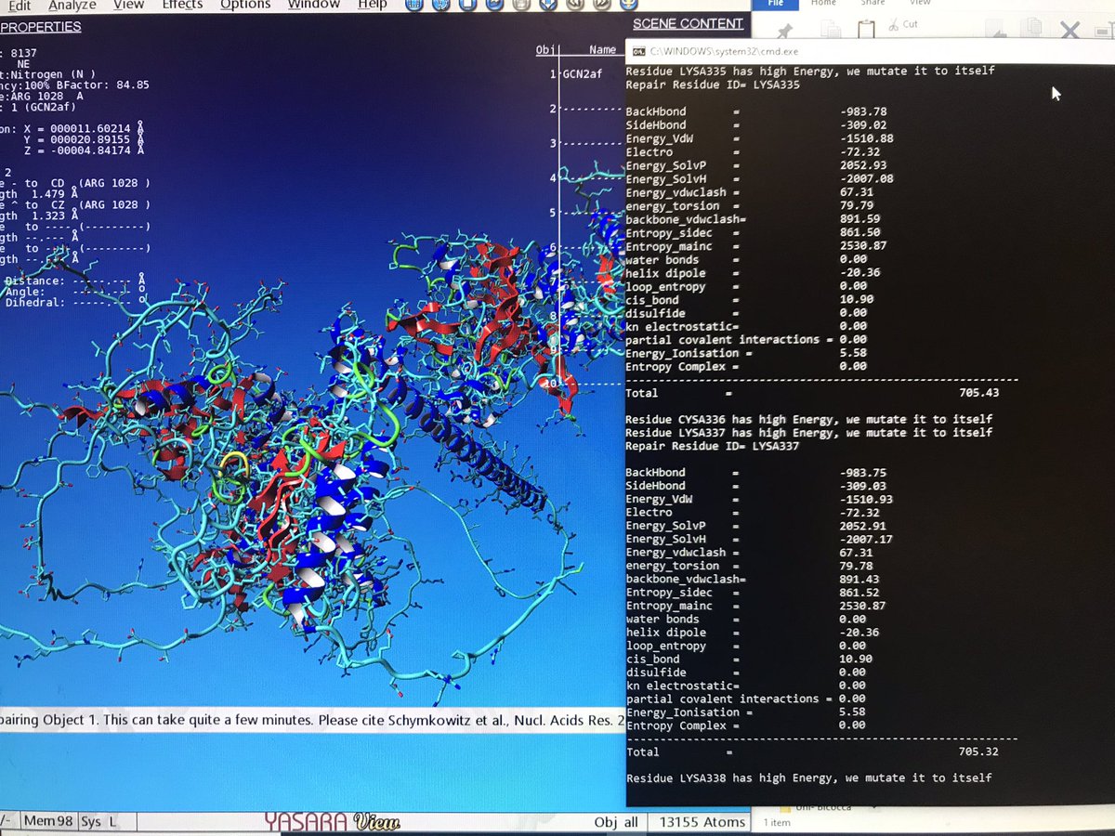Click the 'CD (ARG 1028 )' bond text

click(x=101, y=181)
